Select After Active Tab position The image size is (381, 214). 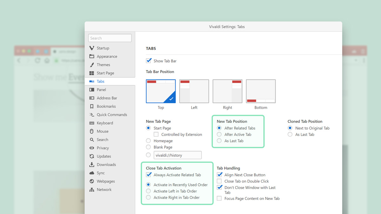coord(219,134)
